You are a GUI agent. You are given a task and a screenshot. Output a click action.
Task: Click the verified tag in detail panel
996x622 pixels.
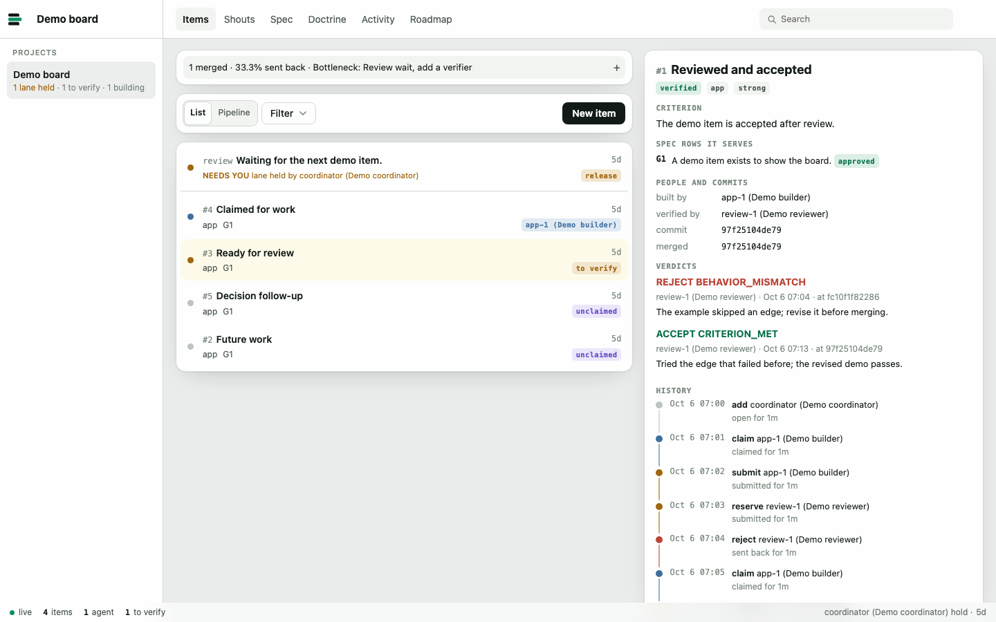[x=679, y=88]
